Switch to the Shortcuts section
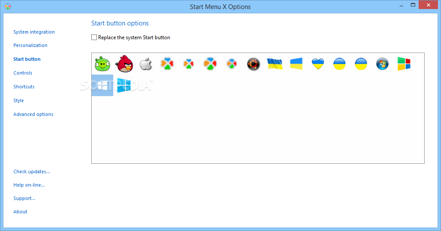441x231 pixels. [24, 87]
